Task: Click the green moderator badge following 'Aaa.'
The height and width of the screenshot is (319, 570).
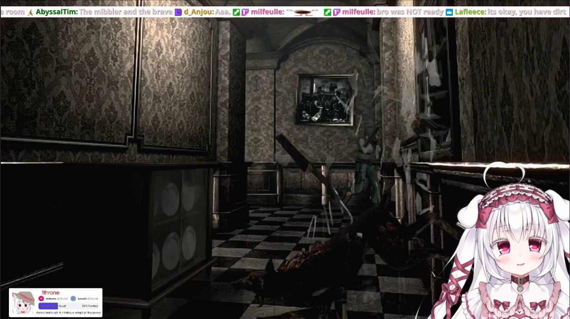Action: point(236,12)
